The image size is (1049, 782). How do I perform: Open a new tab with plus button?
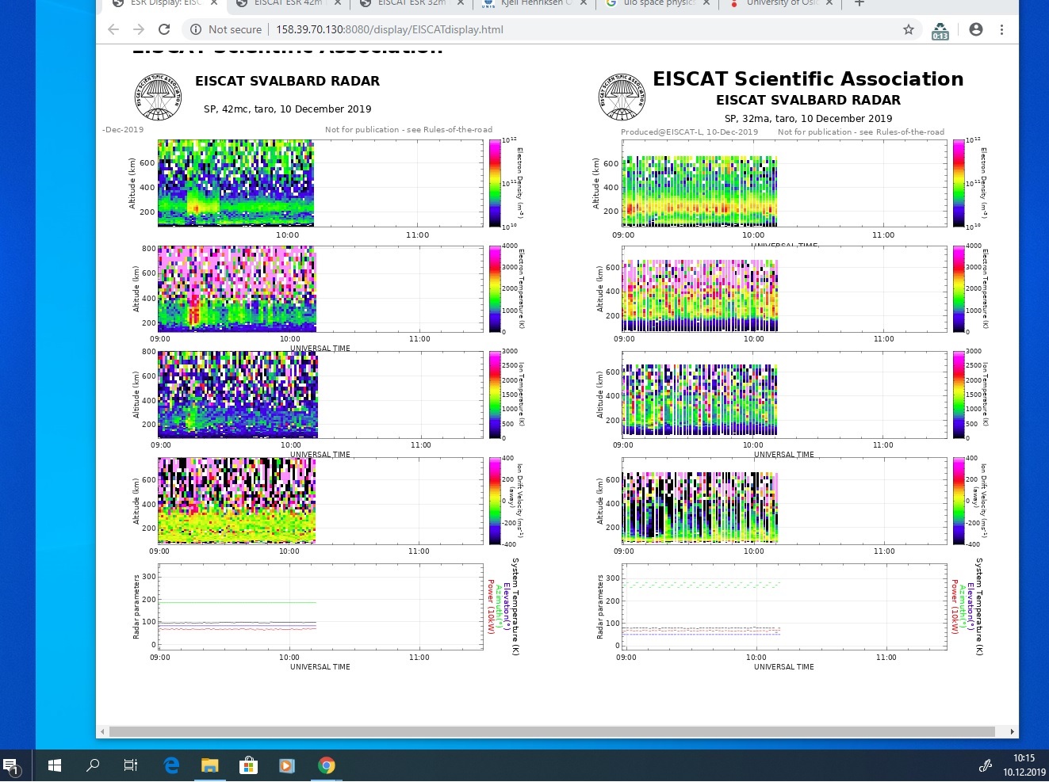click(859, 3)
